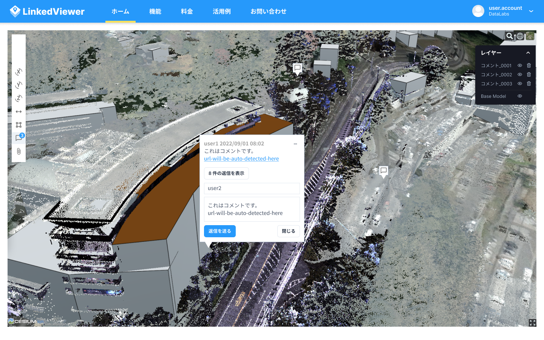Expand the 8件の返信を表示 replies
The width and height of the screenshot is (544, 340).
pyautogui.click(x=226, y=173)
